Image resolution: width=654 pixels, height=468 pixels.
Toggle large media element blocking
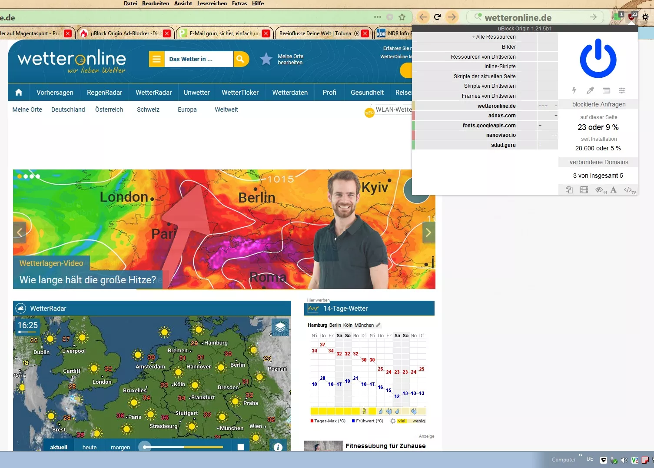coord(584,190)
